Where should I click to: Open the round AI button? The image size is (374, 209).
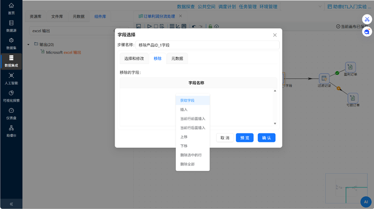click(x=366, y=202)
